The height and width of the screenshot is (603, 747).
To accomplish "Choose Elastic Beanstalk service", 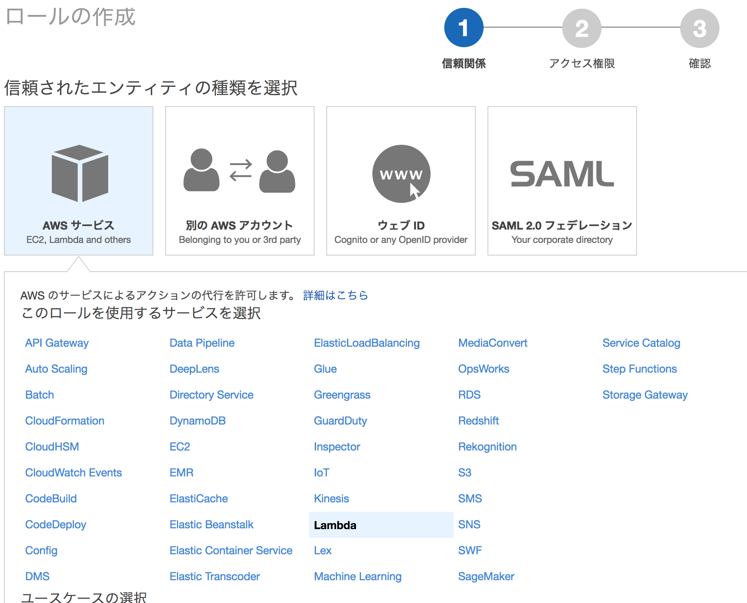I will 212,524.
